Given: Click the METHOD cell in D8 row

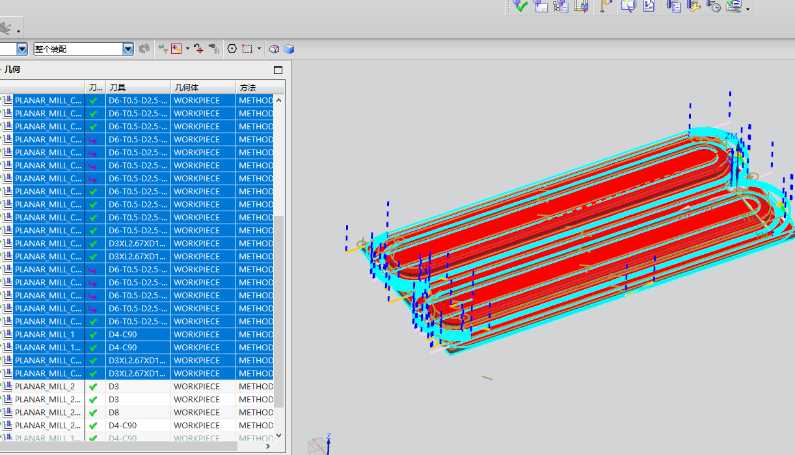Looking at the screenshot, I should (255, 412).
